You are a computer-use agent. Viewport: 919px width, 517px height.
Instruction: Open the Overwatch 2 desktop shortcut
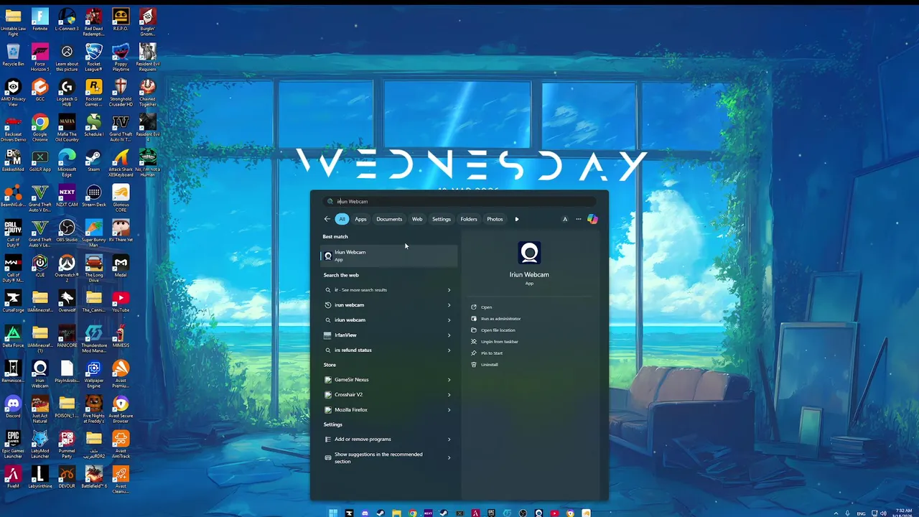pyautogui.click(x=67, y=269)
